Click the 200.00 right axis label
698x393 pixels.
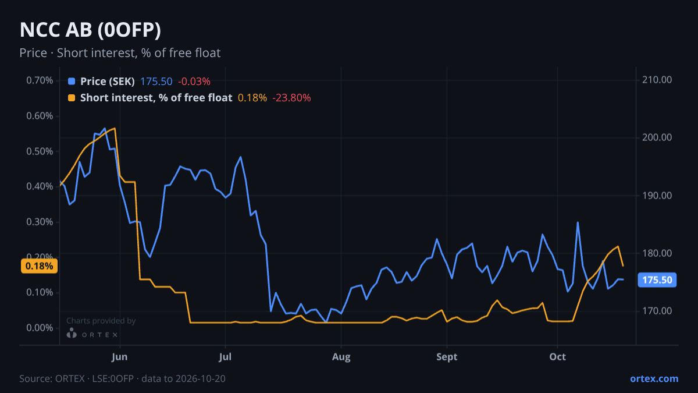(x=657, y=137)
